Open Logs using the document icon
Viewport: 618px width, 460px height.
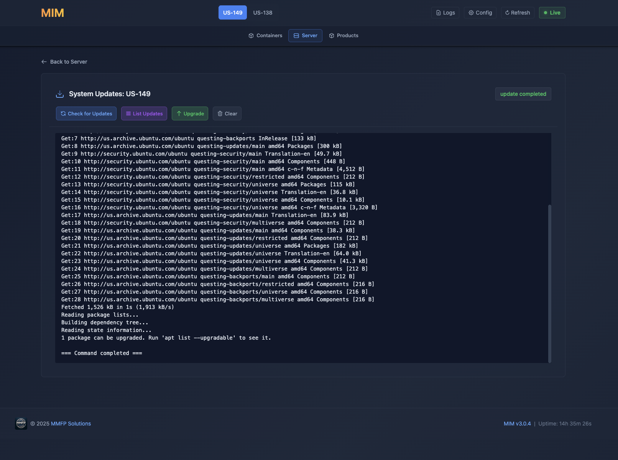[438, 12]
